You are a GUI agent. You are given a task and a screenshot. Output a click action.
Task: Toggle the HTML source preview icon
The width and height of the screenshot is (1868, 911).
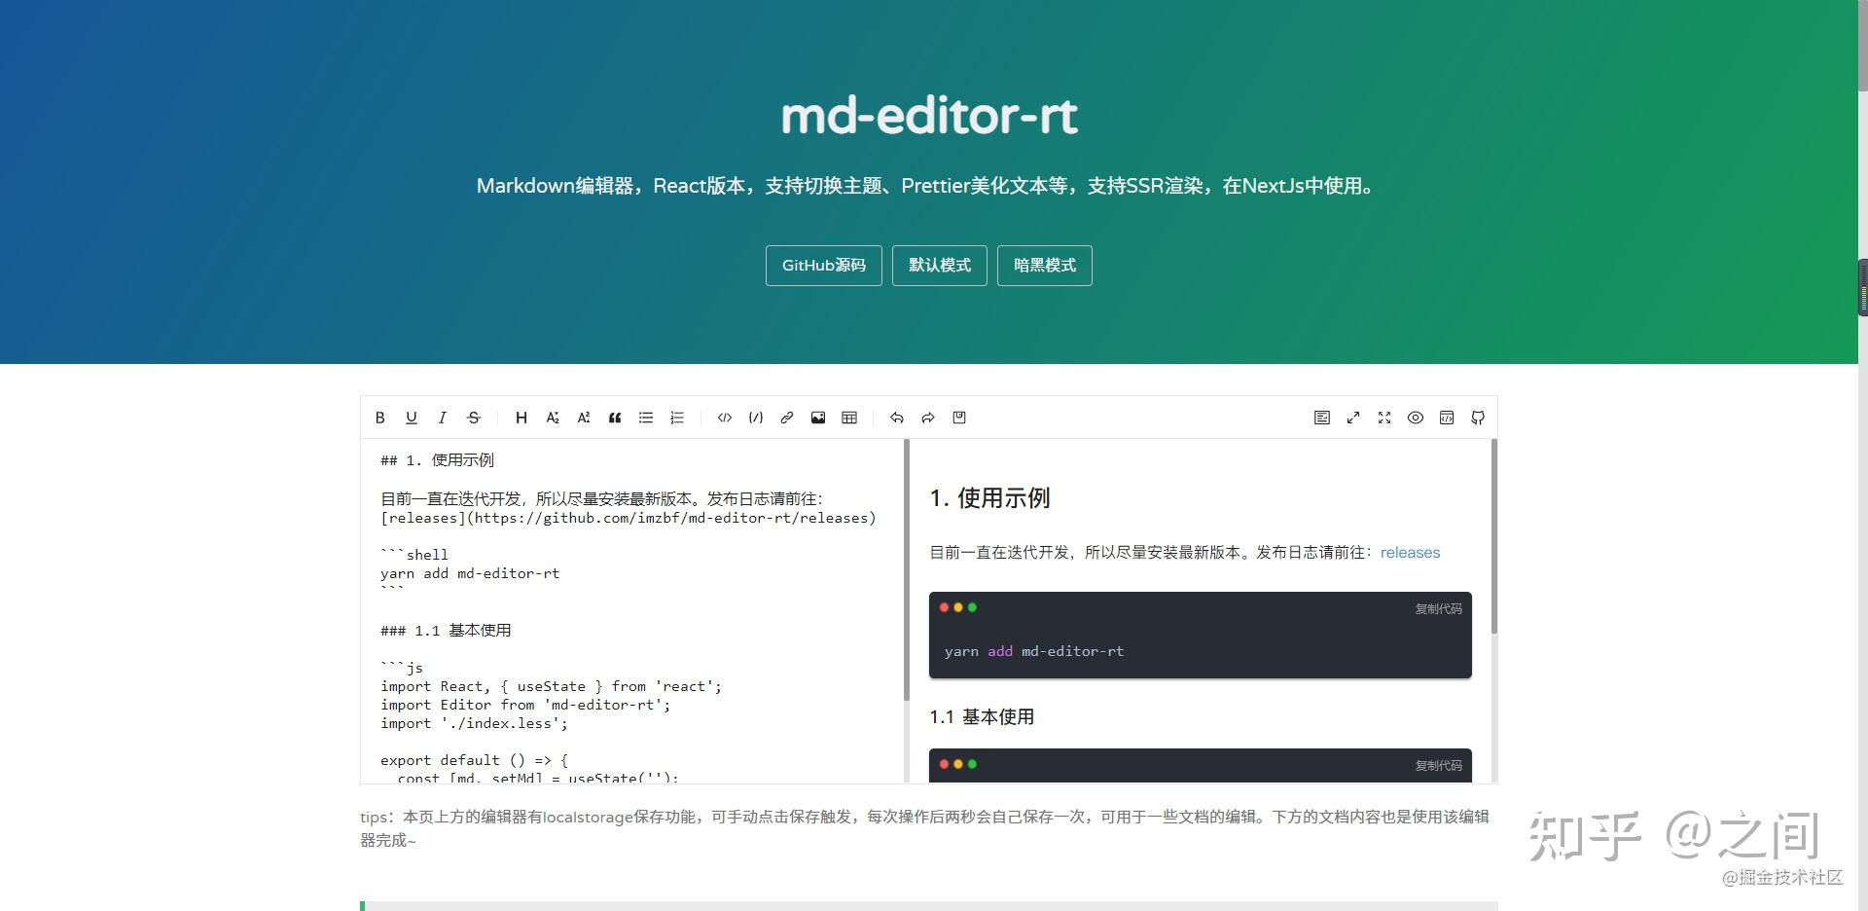click(x=1447, y=418)
